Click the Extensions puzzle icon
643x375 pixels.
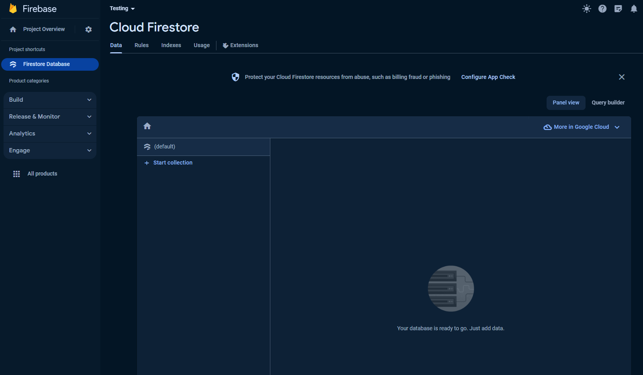click(225, 46)
